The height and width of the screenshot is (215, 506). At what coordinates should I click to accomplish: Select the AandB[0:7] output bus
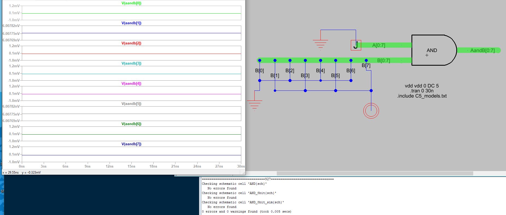tap(482, 50)
